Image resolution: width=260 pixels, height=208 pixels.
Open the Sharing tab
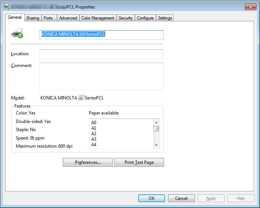tap(33, 18)
